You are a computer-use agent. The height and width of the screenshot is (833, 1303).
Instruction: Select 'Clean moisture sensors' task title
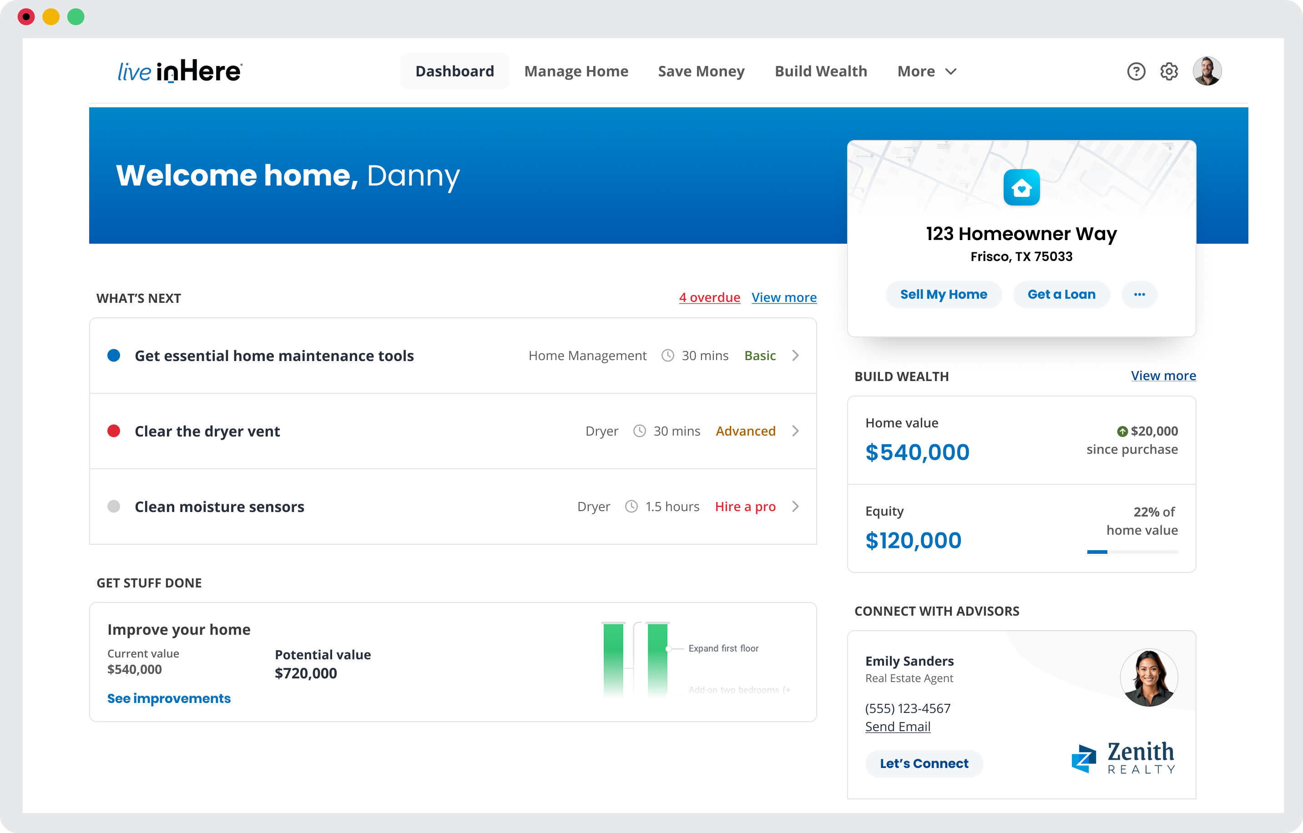point(219,506)
